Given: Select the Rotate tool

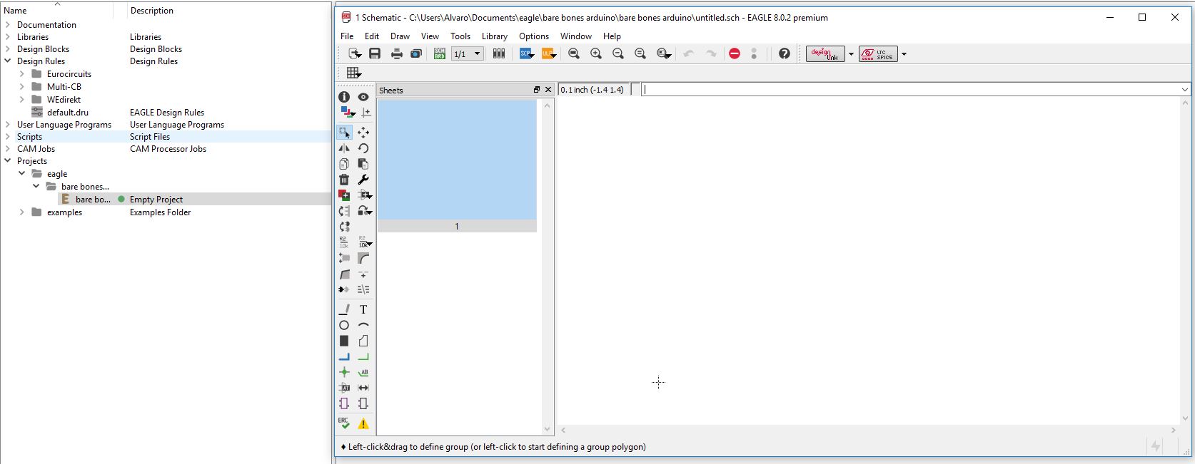Looking at the screenshot, I should click(363, 148).
